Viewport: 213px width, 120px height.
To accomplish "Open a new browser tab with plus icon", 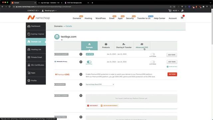I will click(x=93, y=3).
